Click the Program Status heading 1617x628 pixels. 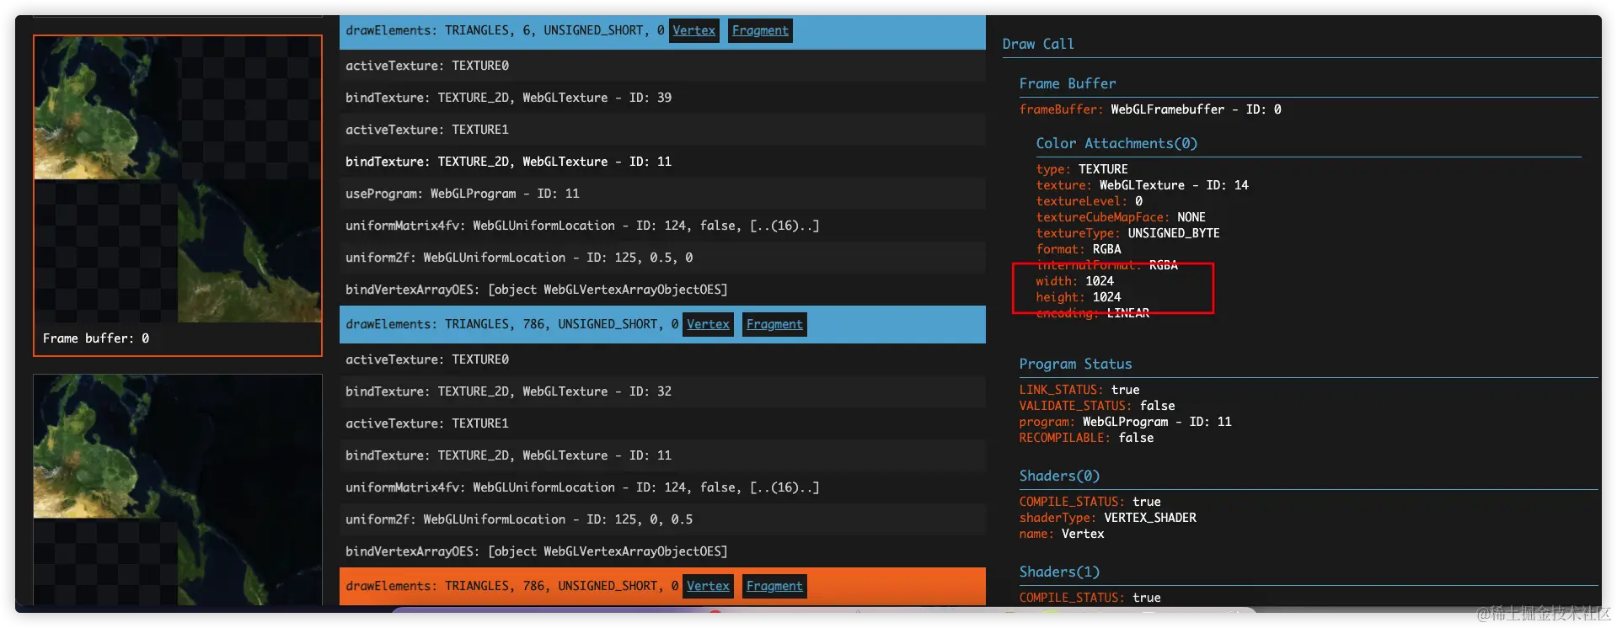pos(1075,364)
